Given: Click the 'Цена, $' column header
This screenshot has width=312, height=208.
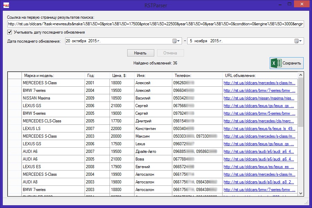Looking at the screenshot, I should (x=122, y=75).
